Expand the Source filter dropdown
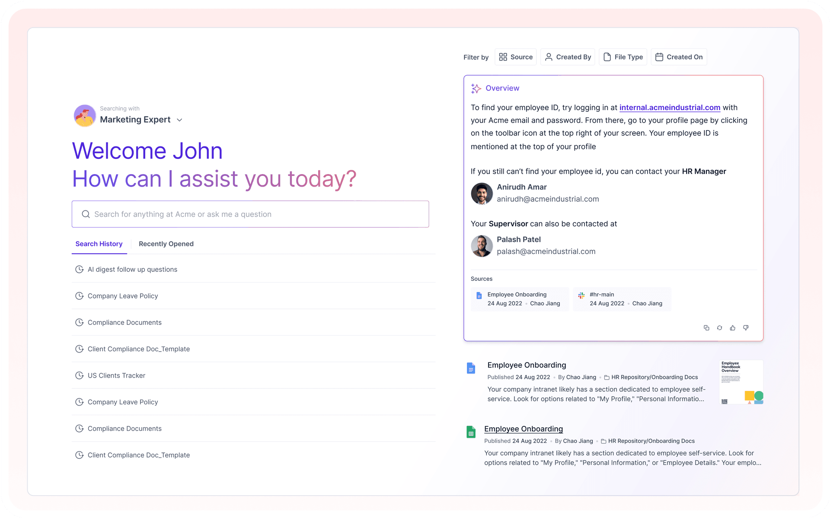This screenshot has width=830, height=518. click(515, 57)
